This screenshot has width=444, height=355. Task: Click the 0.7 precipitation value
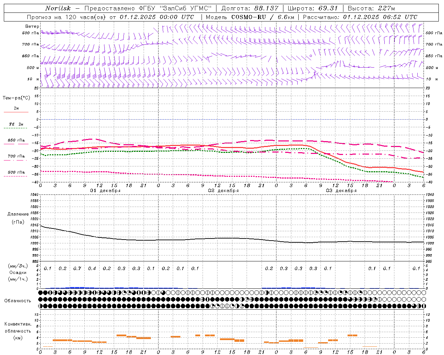pyautogui.click(x=77, y=268)
